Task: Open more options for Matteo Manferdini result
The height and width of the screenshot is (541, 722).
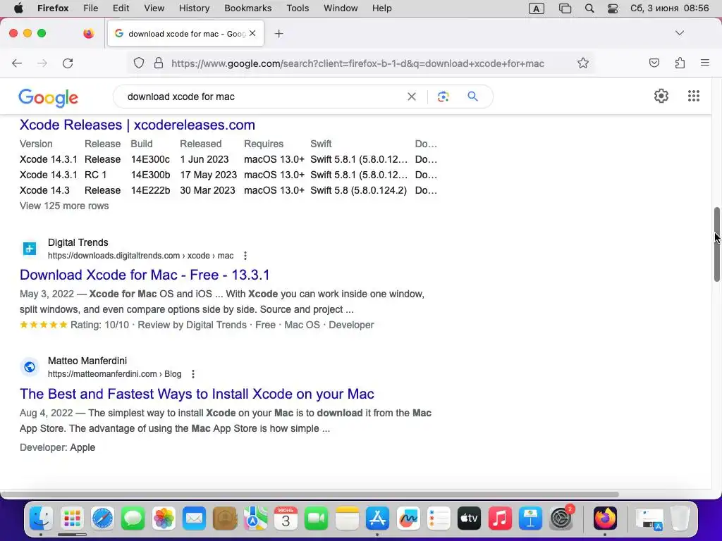Action: 193,374
